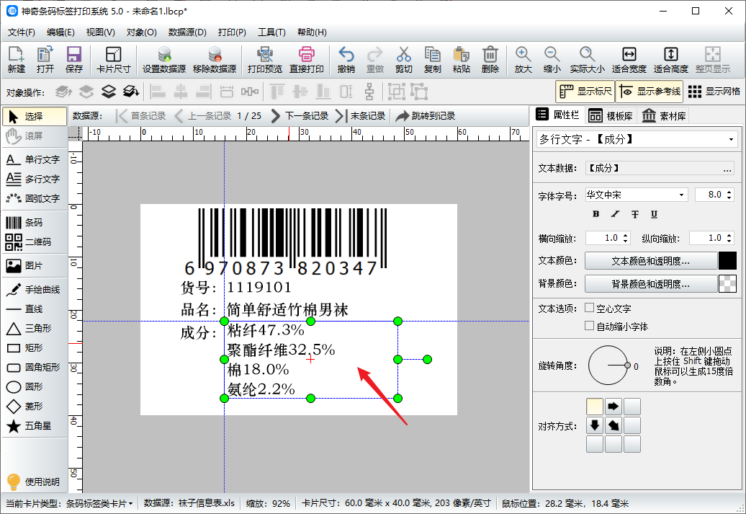Click the 卡片尺寸 card size icon
Viewport: 746px width, 514px height.
tap(114, 55)
